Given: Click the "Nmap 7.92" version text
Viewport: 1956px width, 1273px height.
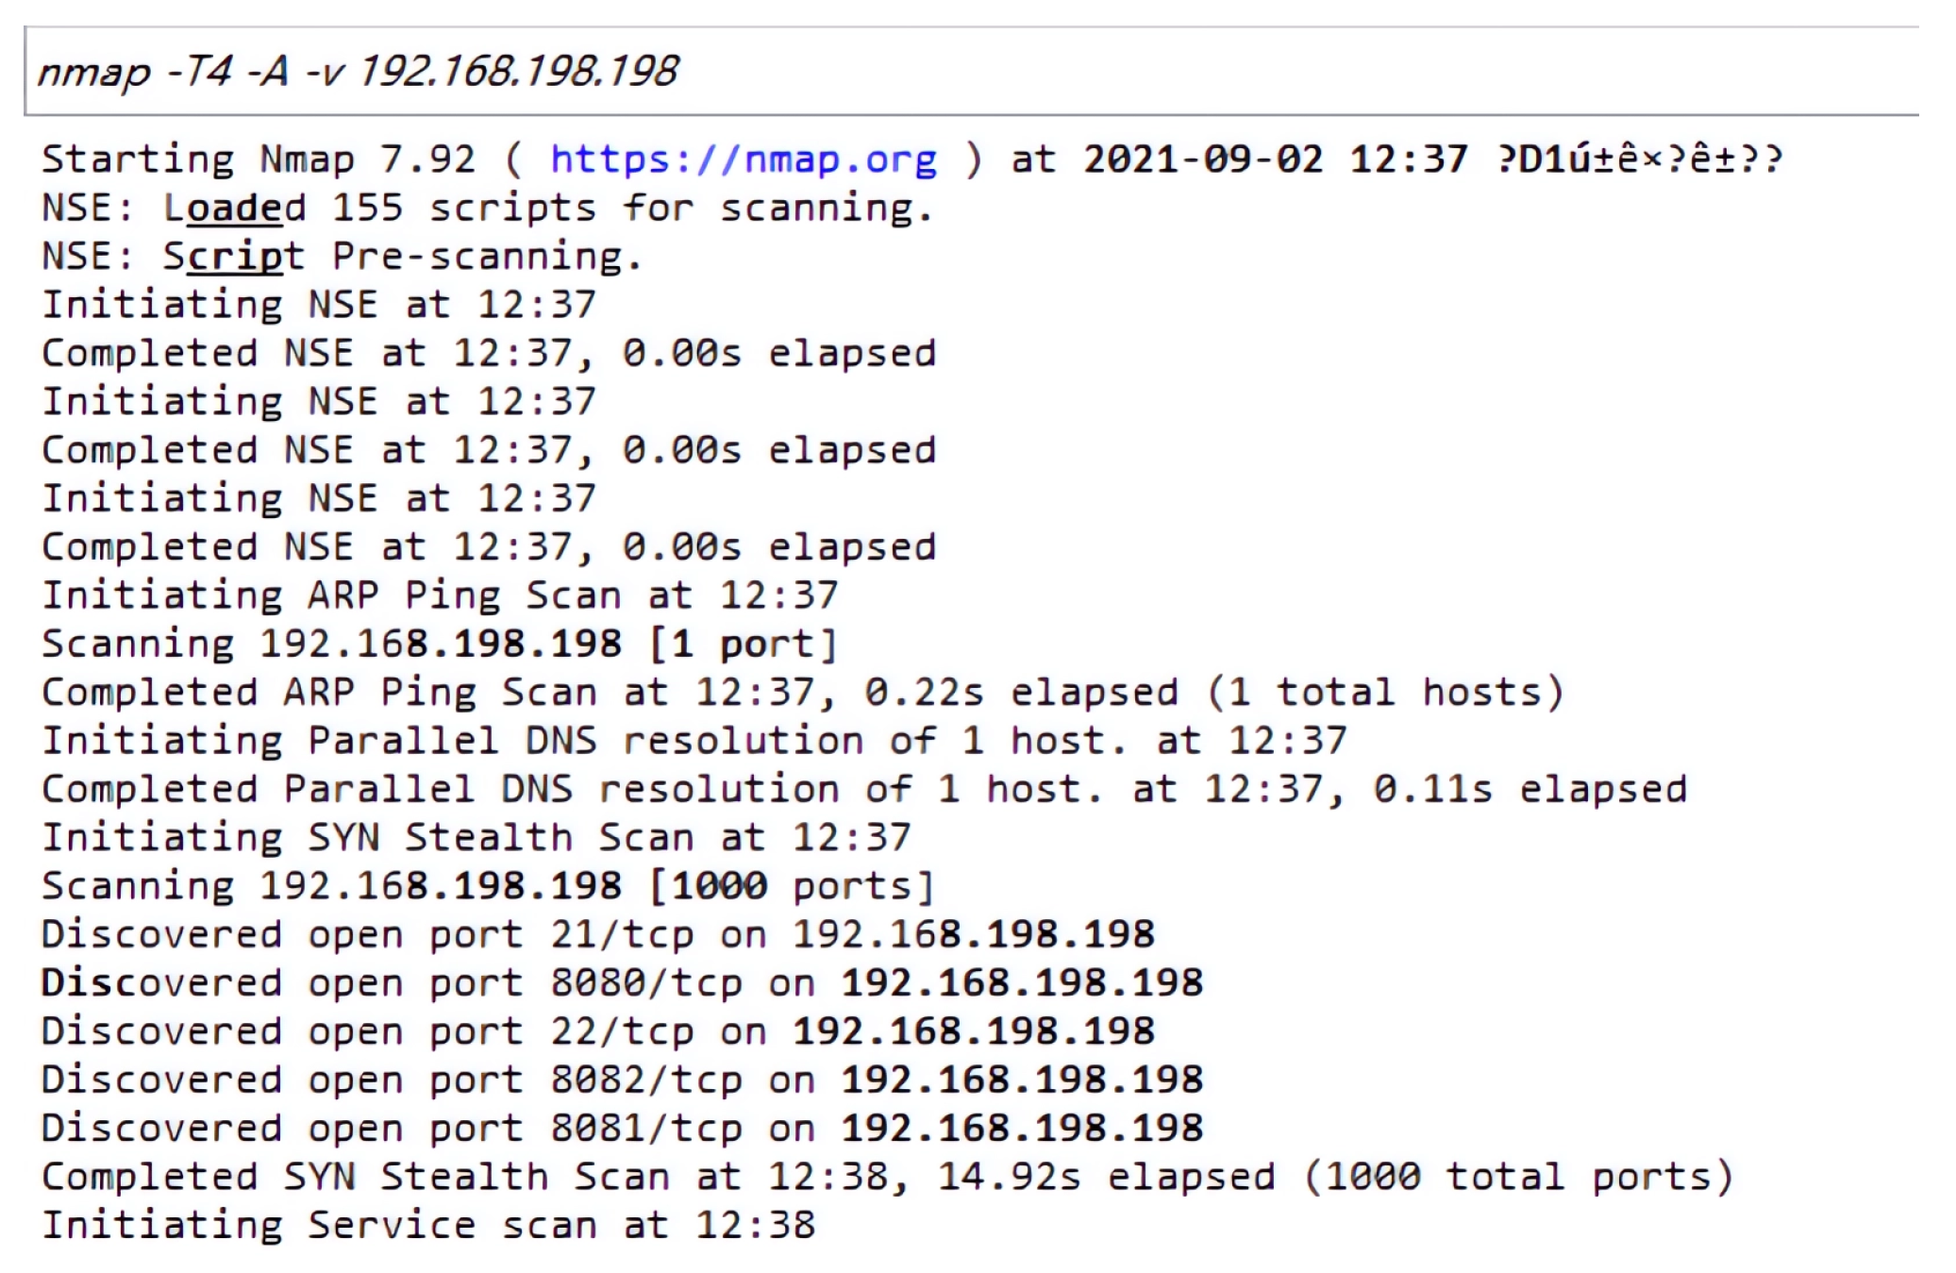Looking at the screenshot, I should point(367,159).
